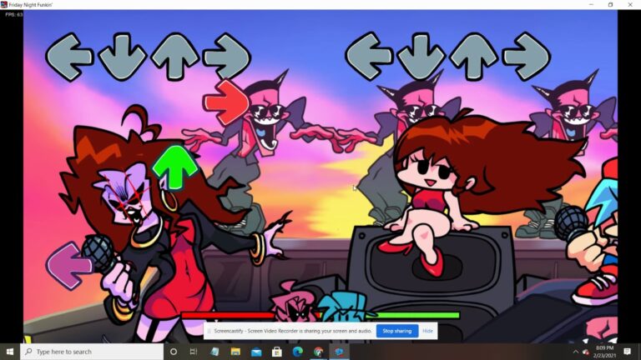The image size is (641, 360).
Task: Open File Explorer from the taskbar
Action: click(x=235, y=352)
